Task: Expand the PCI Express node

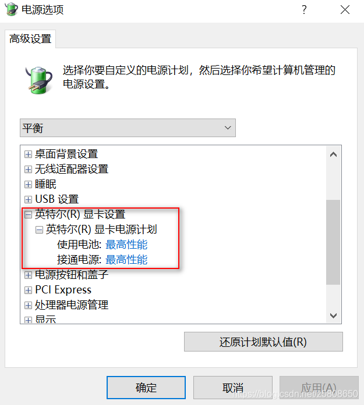Action: coord(28,290)
